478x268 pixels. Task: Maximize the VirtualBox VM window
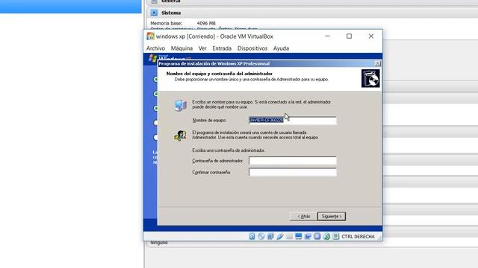pos(349,36)
